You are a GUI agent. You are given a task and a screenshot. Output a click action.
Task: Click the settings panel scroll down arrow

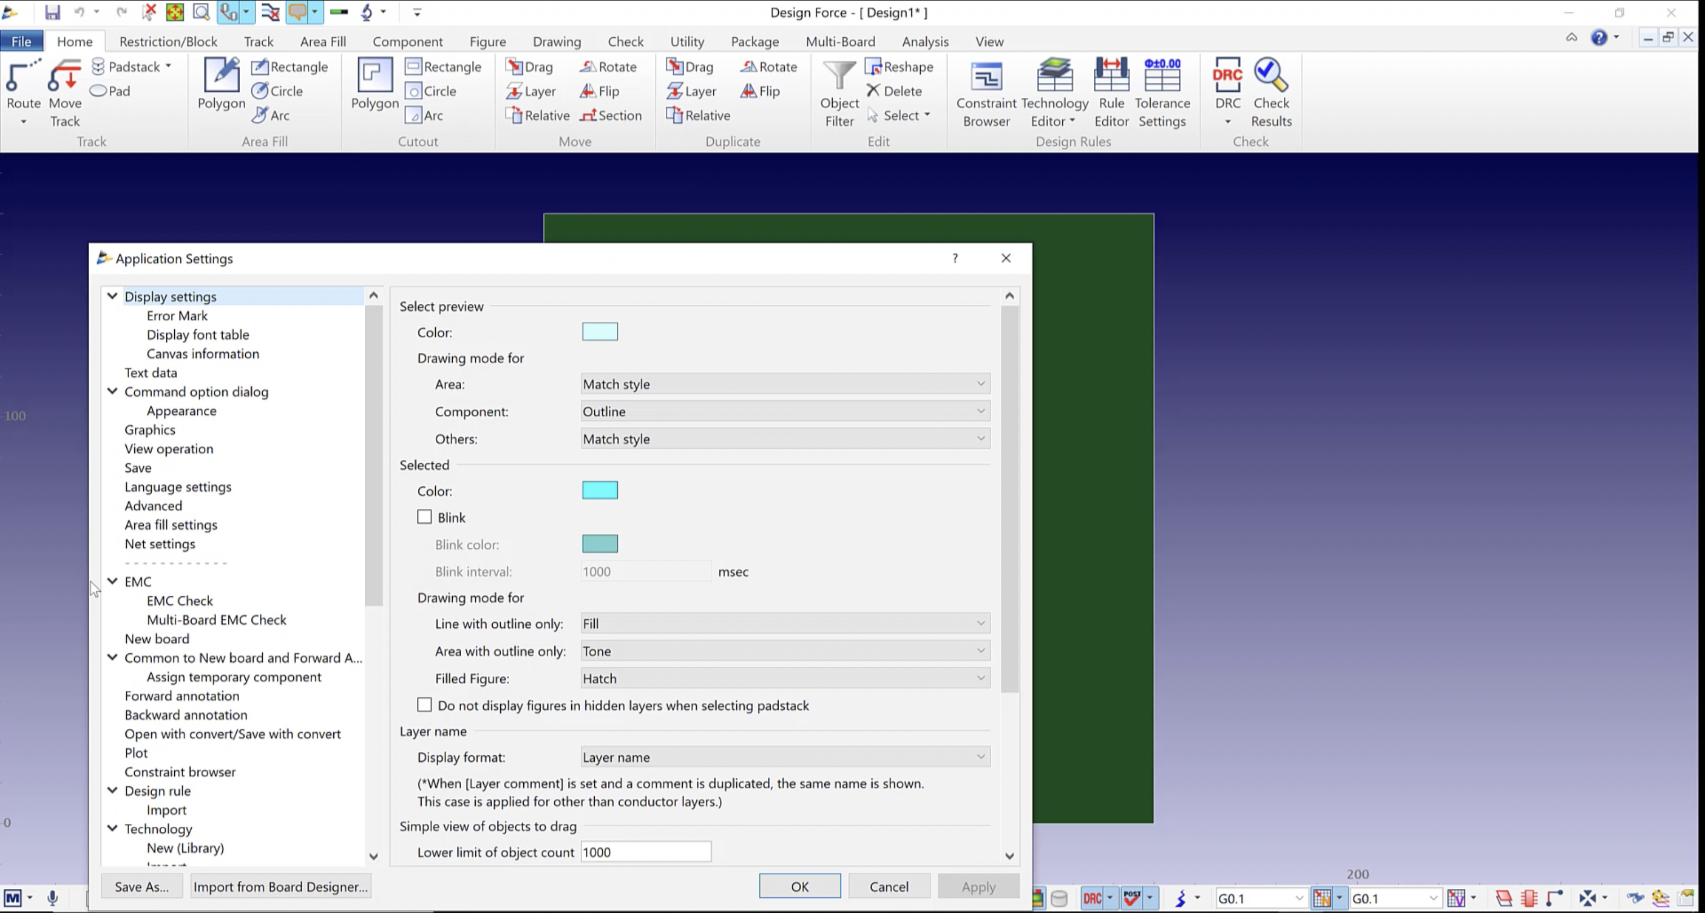pyautogui.click(x=1009, y=856)
